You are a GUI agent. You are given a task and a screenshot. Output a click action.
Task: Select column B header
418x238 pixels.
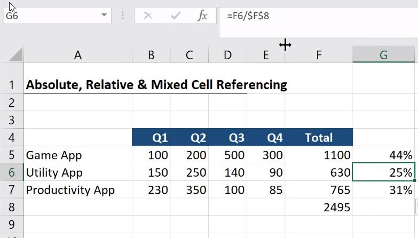151,54
